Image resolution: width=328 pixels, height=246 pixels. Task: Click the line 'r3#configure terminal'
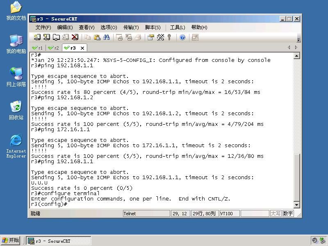[65, 193]
